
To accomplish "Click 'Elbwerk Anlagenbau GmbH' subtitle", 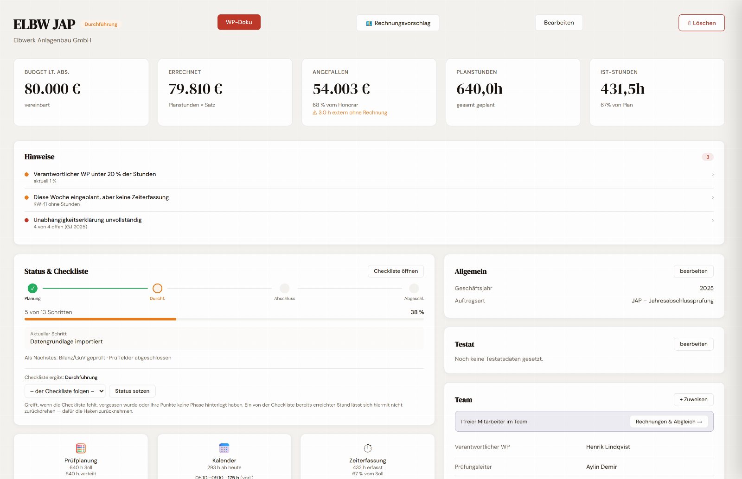I will (x=52, y=40).
